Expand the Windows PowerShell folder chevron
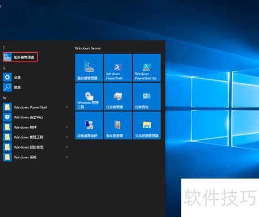This screenshot has height=217, width=259. coord(67,107)
